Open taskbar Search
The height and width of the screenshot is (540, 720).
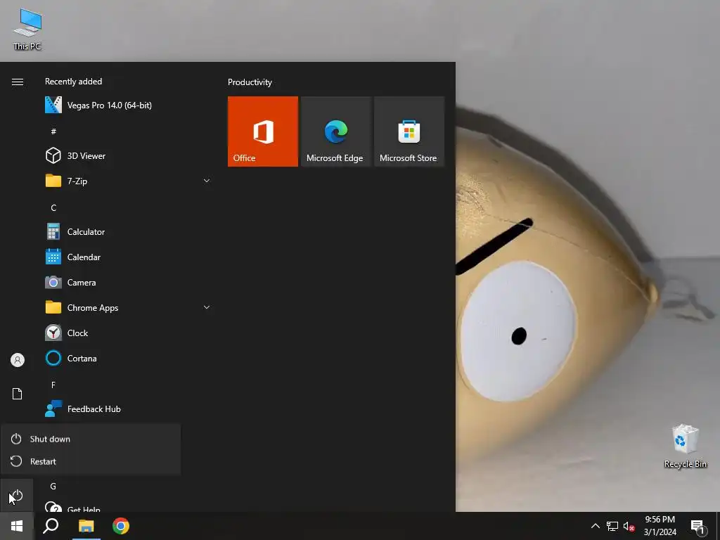click(51, 526)
